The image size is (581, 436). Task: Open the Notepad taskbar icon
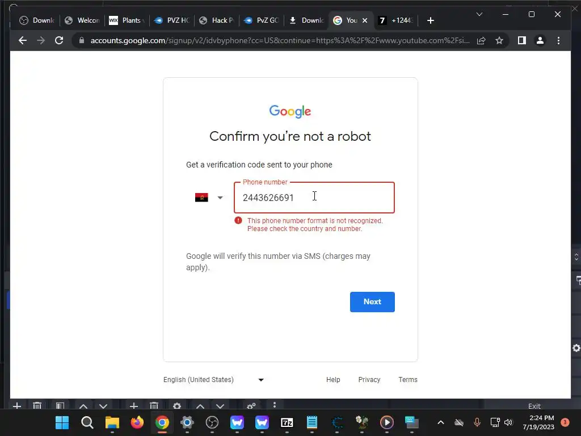click(x=312, y=422)
